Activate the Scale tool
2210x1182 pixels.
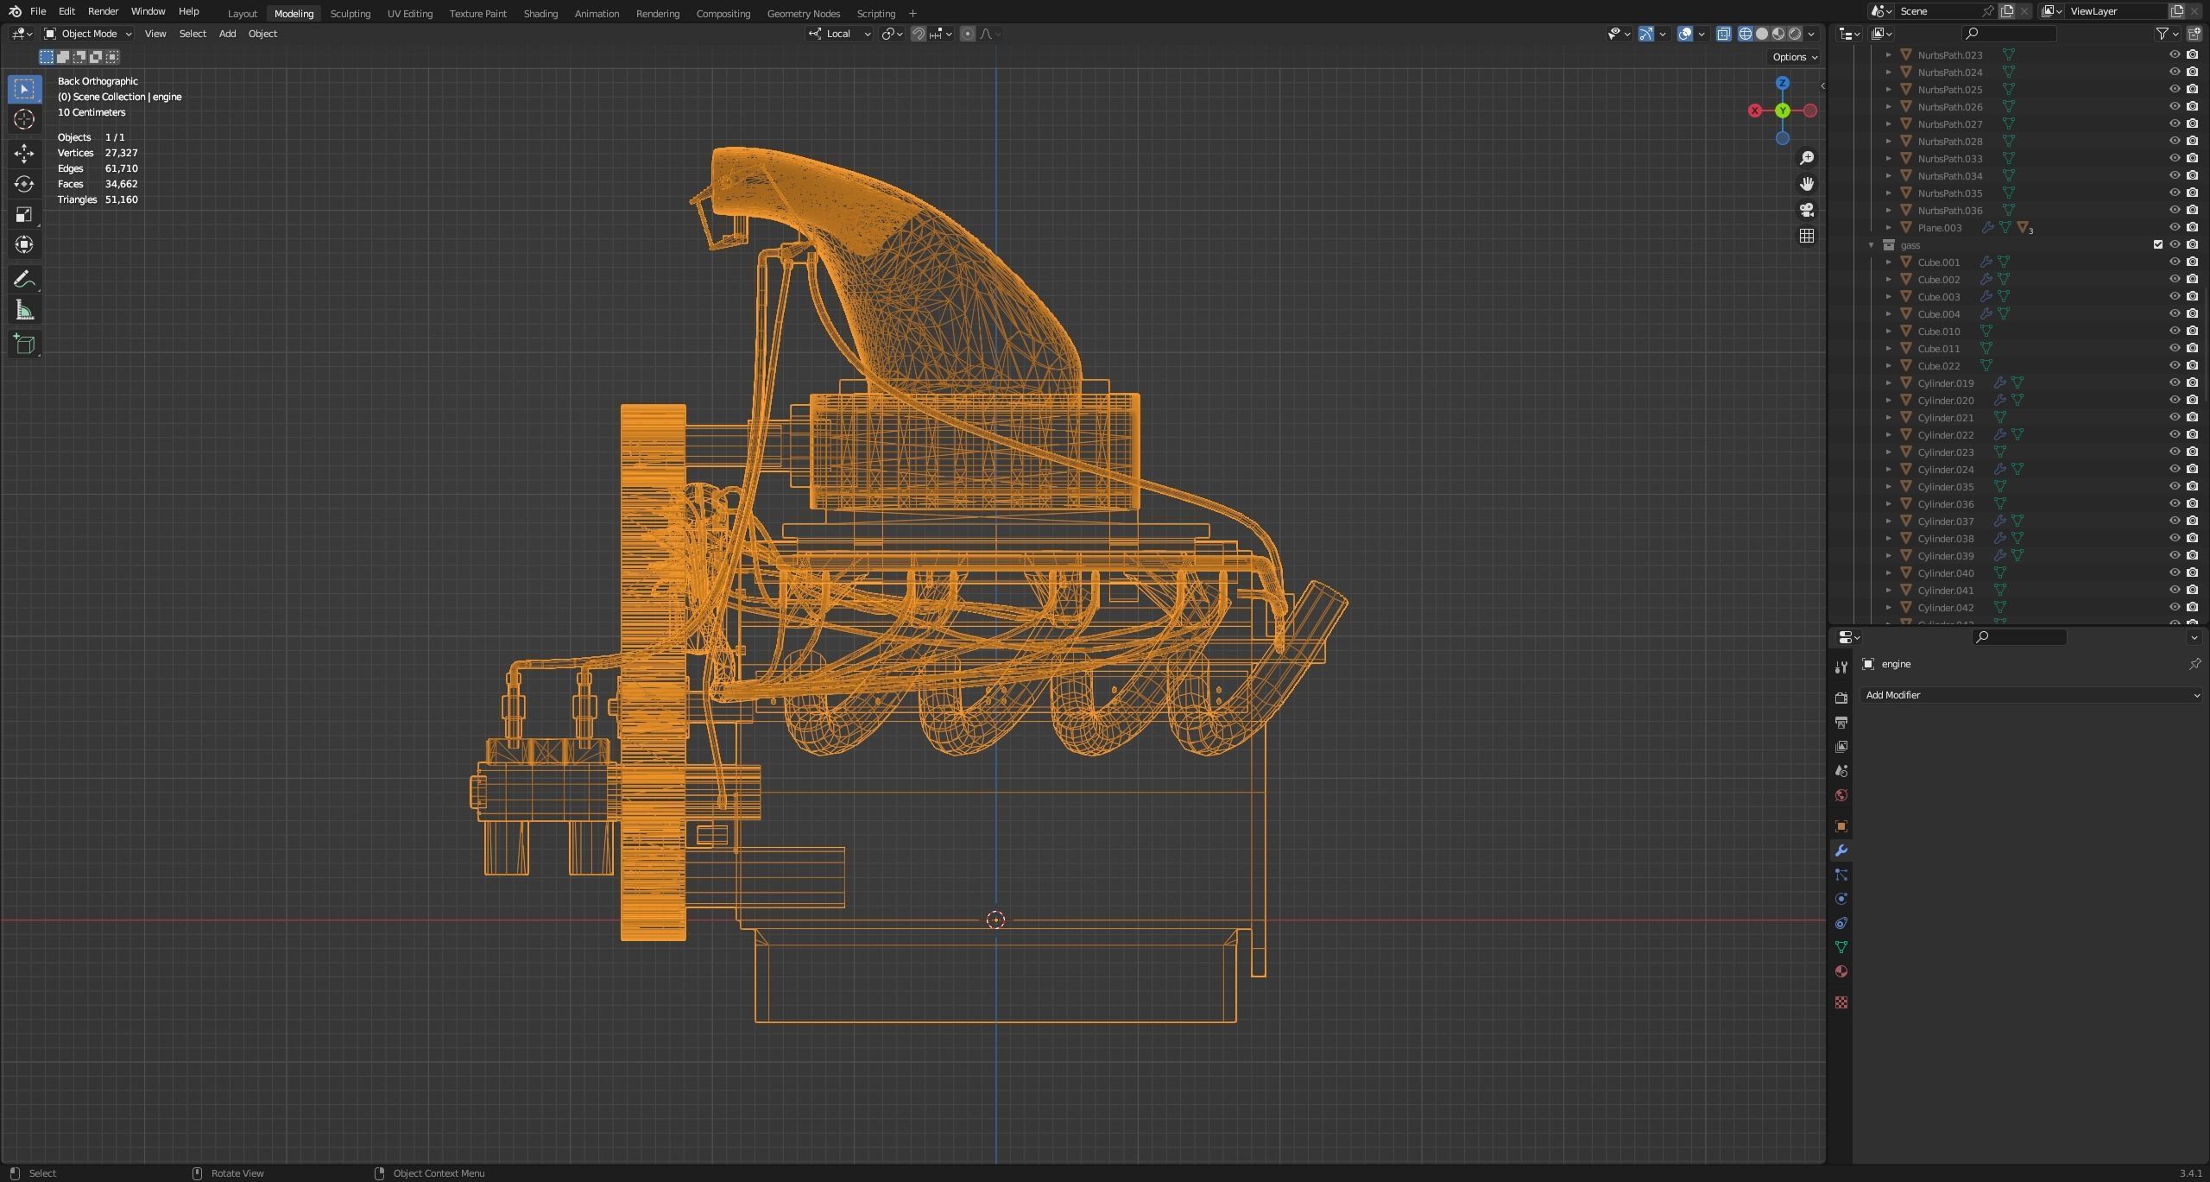24,214
